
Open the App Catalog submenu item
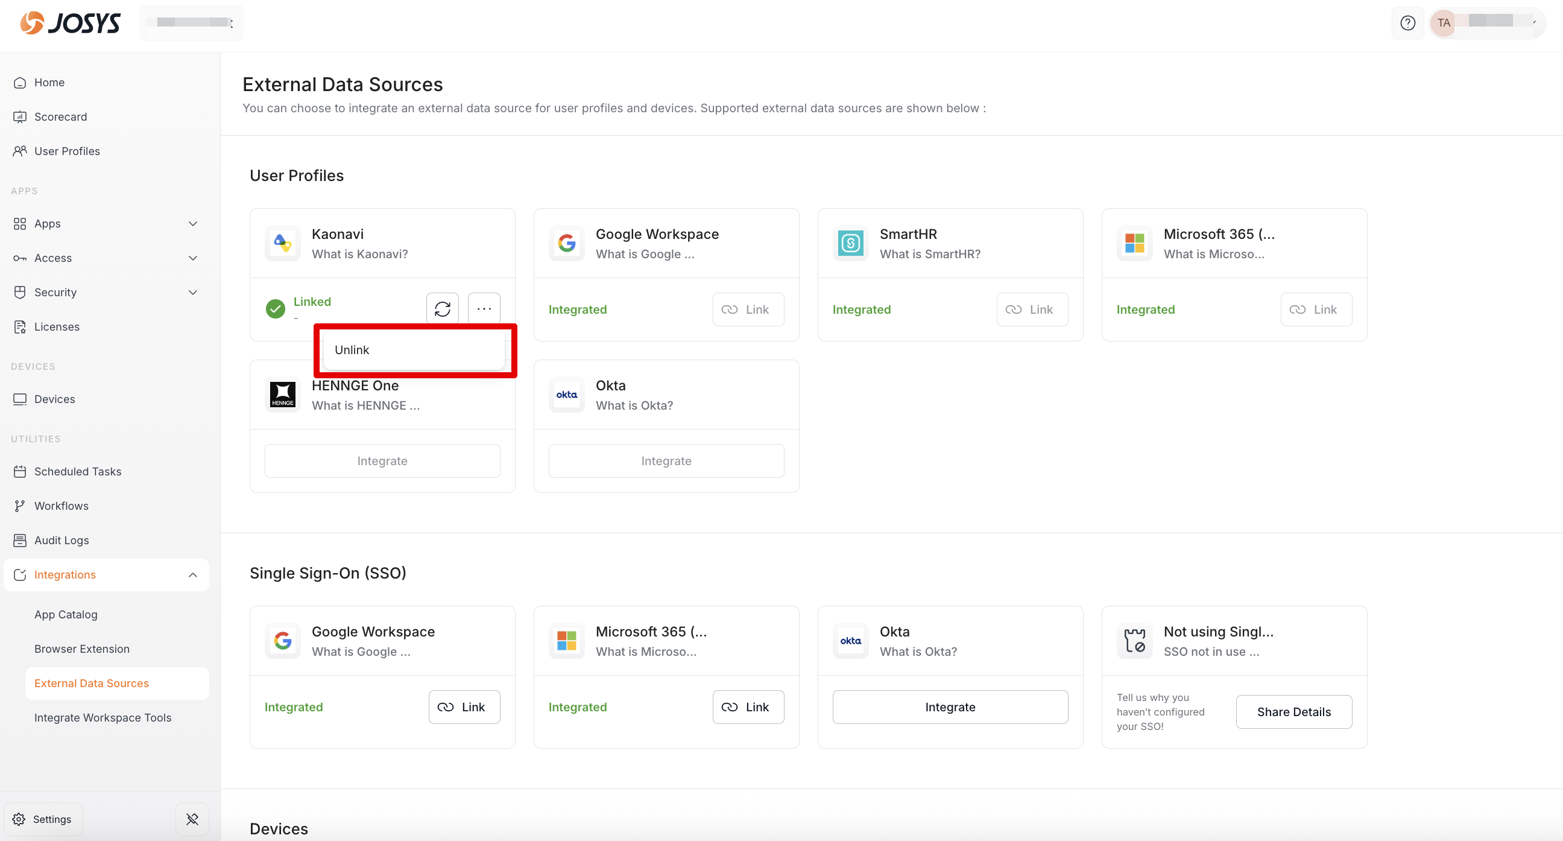click(x=66, y=614)
